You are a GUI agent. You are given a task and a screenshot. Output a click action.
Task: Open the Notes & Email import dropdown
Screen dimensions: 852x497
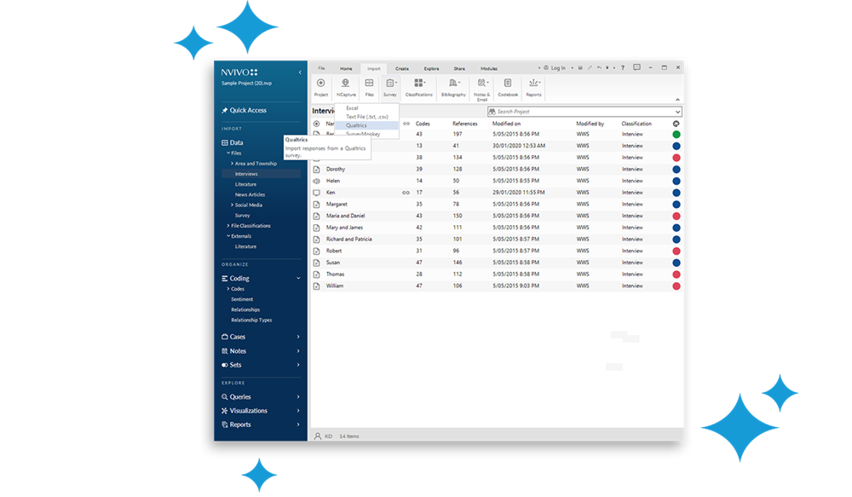[482, 90]
